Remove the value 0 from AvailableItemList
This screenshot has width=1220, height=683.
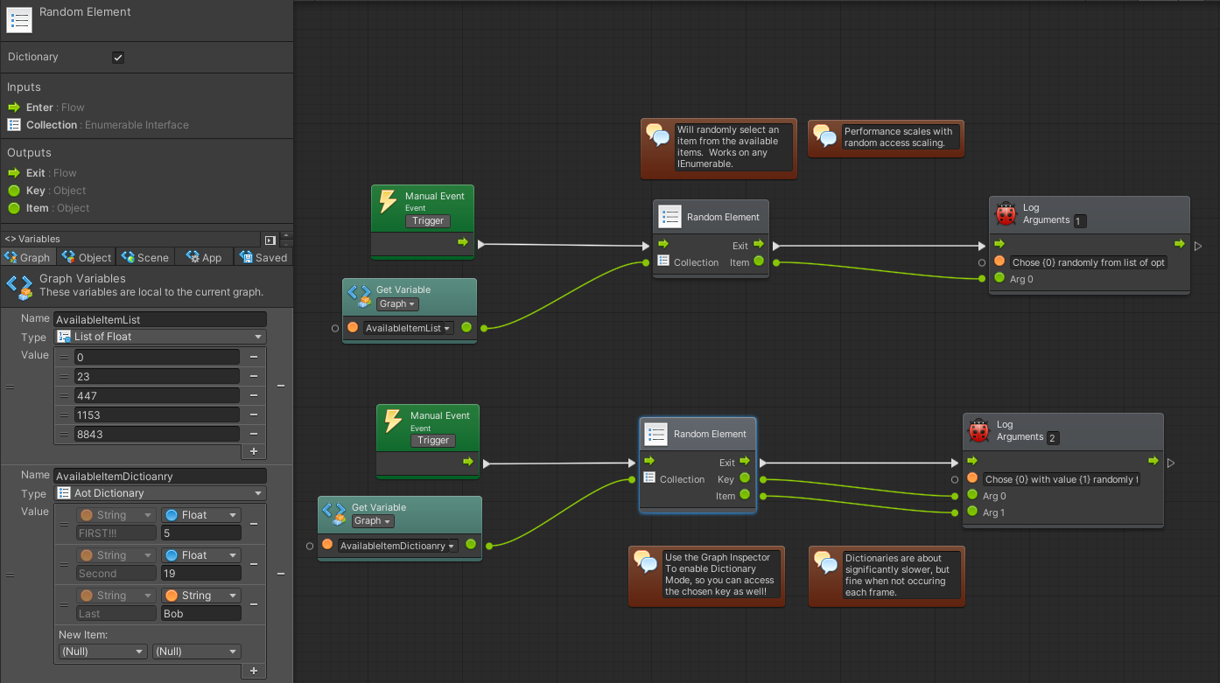[x=253, y=357]
